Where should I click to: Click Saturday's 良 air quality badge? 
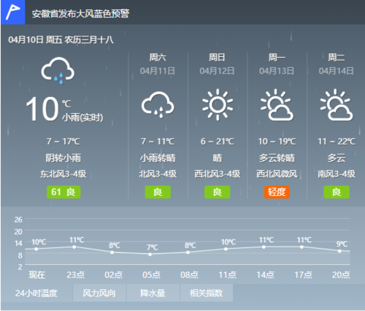click(158, 192)
